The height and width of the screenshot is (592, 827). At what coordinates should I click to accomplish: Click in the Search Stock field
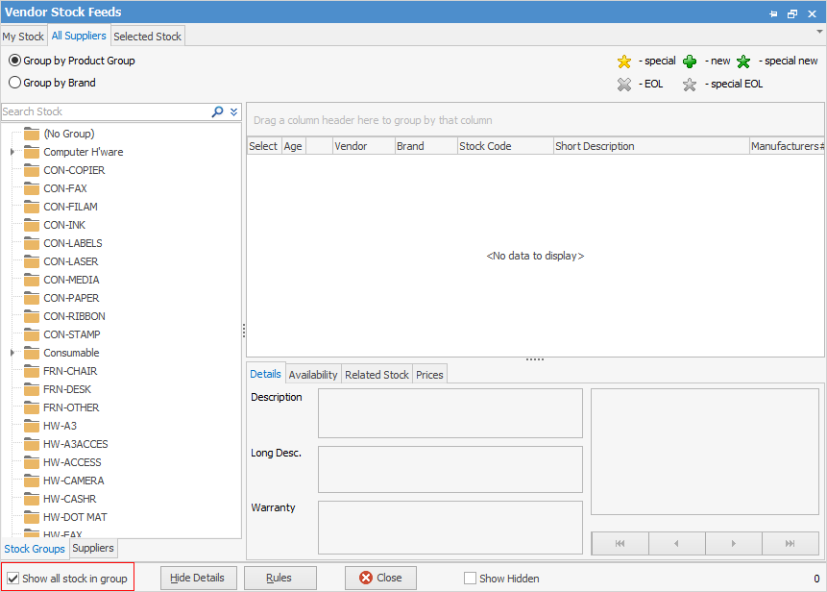(104, 111)
